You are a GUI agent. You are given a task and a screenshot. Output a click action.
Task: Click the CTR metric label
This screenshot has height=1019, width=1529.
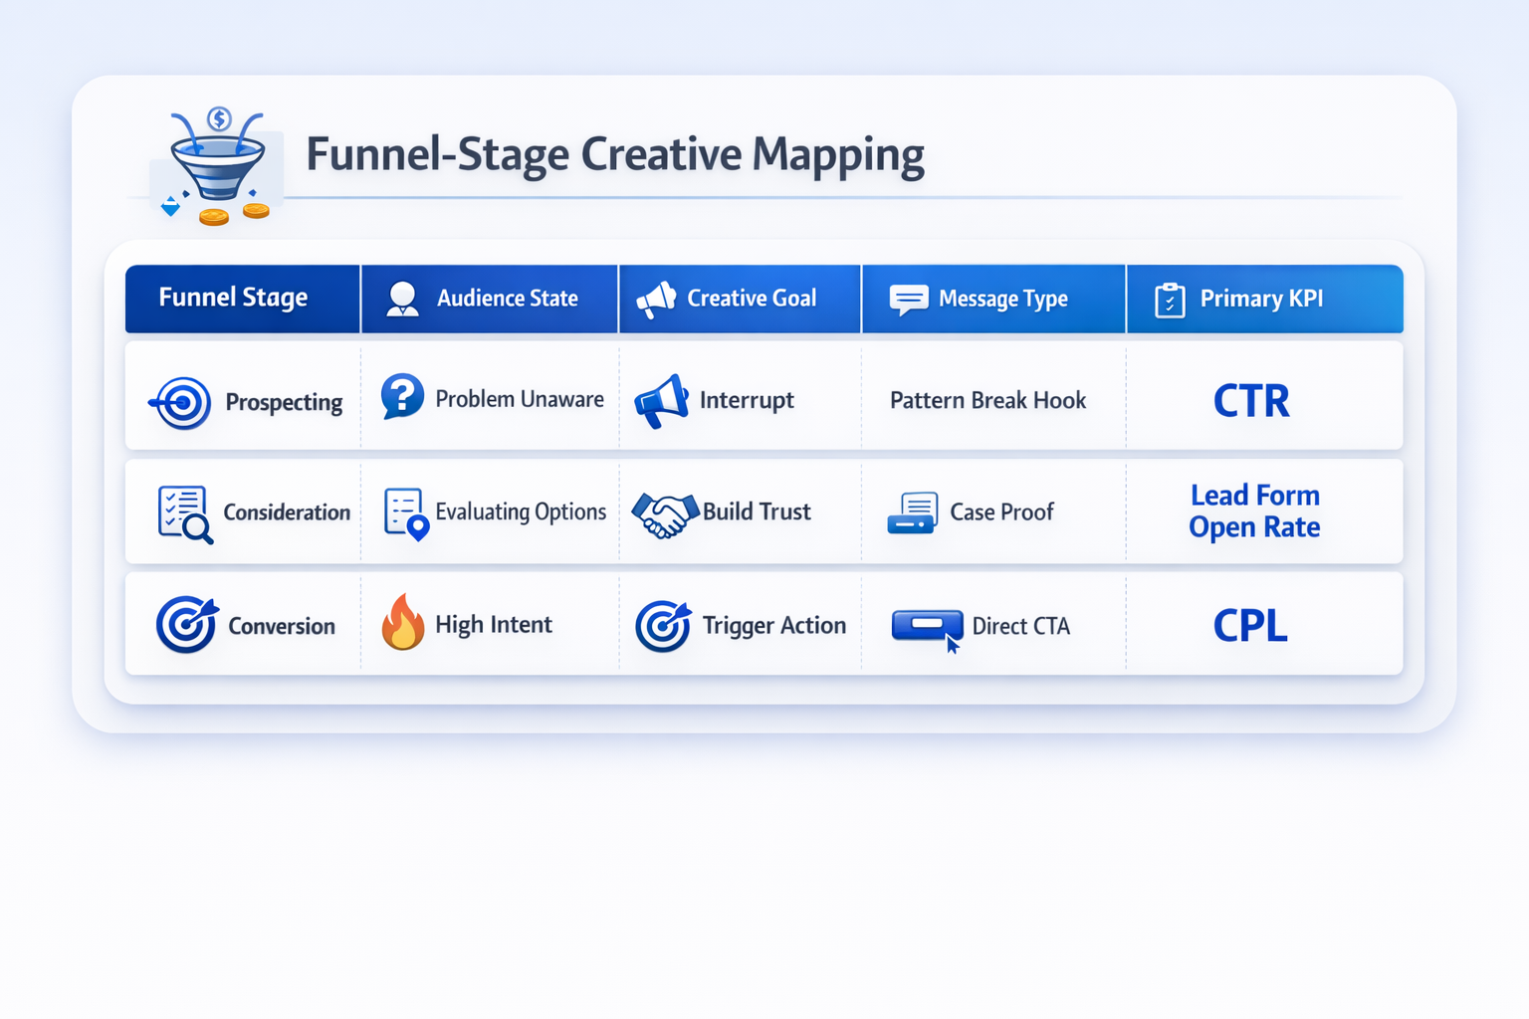(x=1252, y=400)
